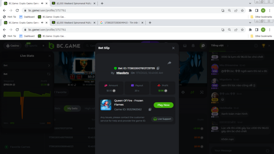The image size is (274, 154).
Task: Click the Queen Of Fire game thumbnail
Action: (x=106, y=105)
